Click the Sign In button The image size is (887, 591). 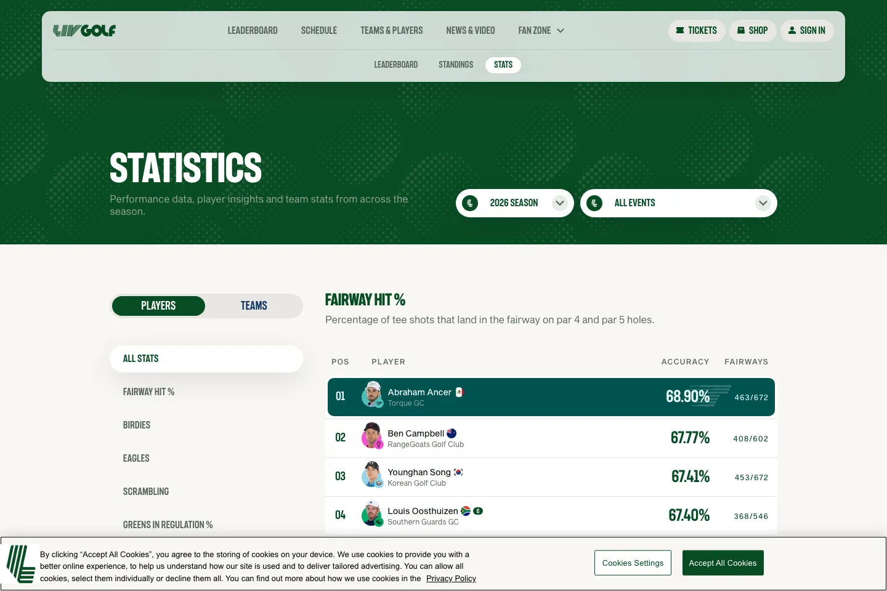pyautogui.click(x=807, y=30)
